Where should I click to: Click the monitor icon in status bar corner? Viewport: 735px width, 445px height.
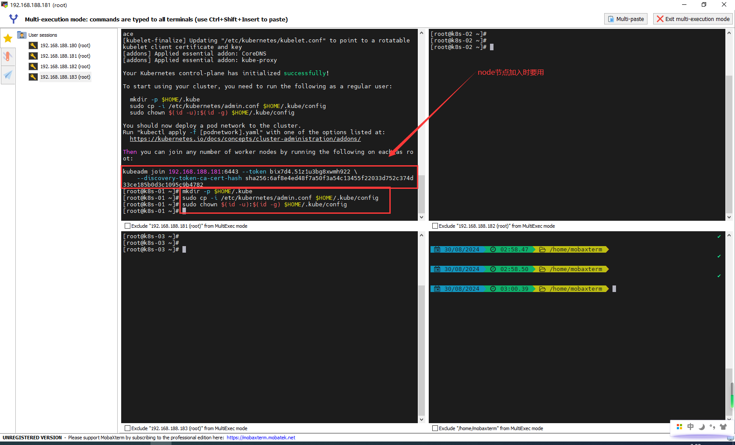pos(731,438)
